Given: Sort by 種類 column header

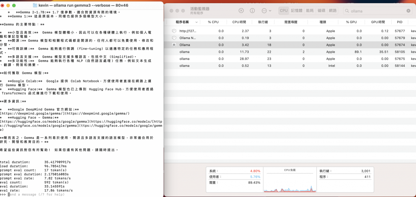Looking at the screenshot, I should (x=323, y=22).
